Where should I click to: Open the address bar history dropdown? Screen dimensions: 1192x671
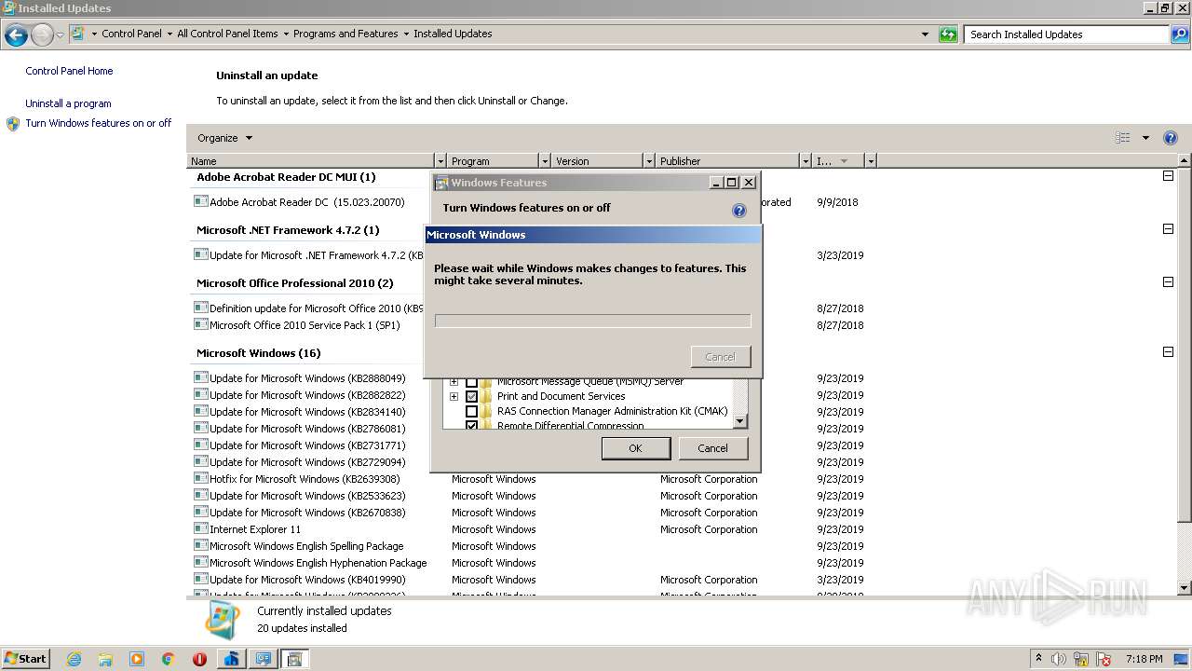coord(925,34)
